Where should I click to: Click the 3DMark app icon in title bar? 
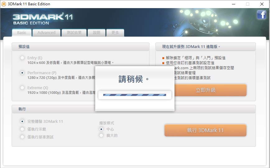point(3,4)
